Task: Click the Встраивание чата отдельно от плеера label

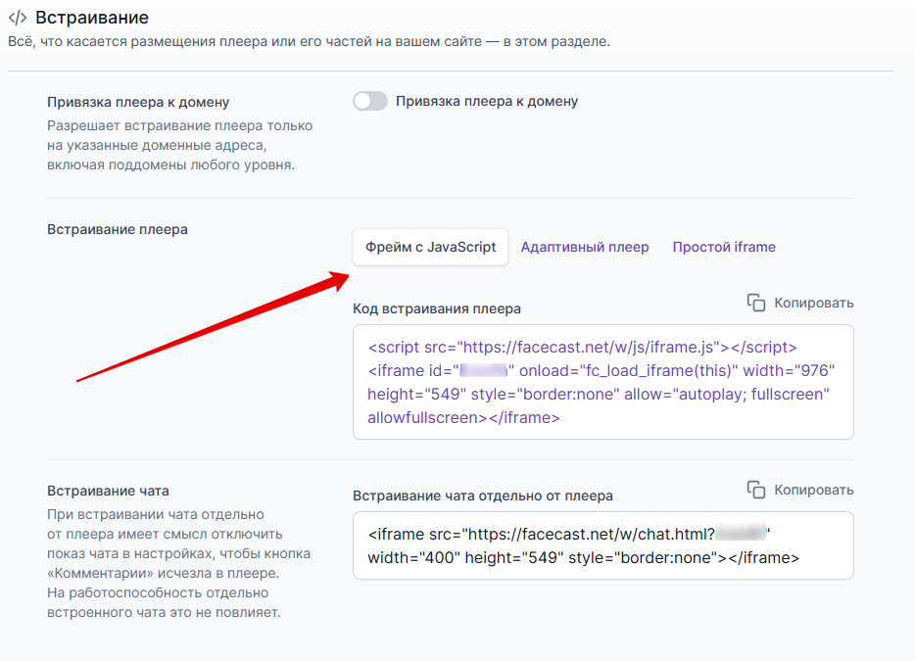Action: (x=483, y=496)
